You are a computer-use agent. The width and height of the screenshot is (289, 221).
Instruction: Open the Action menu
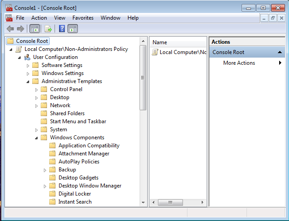point(39,18)
